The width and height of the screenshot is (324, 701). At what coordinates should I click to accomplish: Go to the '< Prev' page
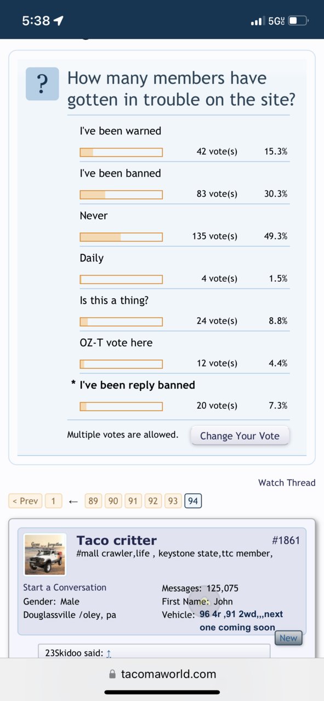click(25, 501)
